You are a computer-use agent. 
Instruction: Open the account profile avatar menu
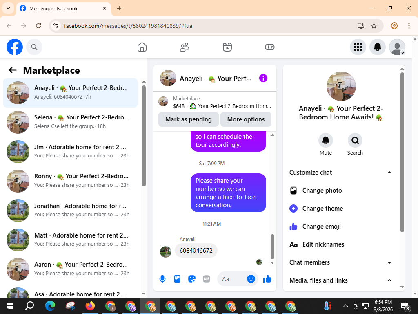pyautogui.click(x=397, y=47)
